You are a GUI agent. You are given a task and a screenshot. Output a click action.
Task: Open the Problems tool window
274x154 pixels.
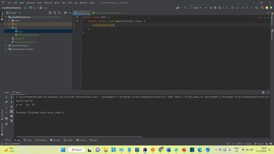tap(41, 140)
